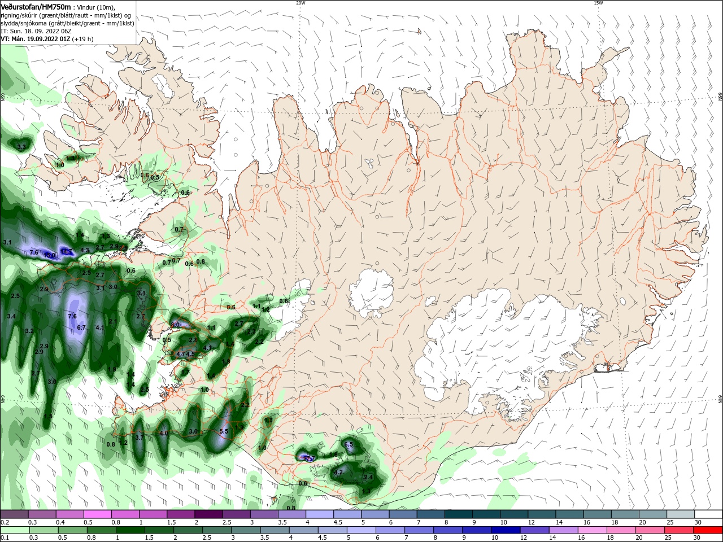
Task: Click the 3.4 precipitation value on the map
Action: 11,316
